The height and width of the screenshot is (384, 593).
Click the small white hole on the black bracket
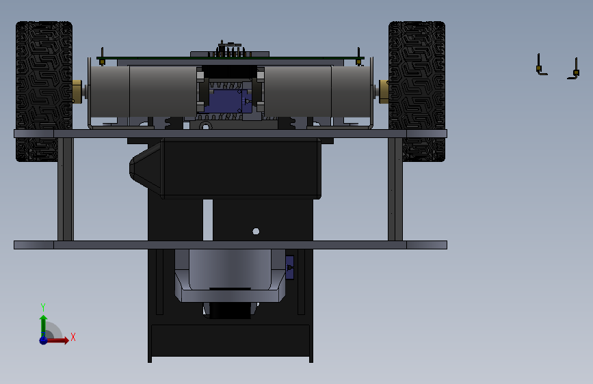[x=256, y=232]
